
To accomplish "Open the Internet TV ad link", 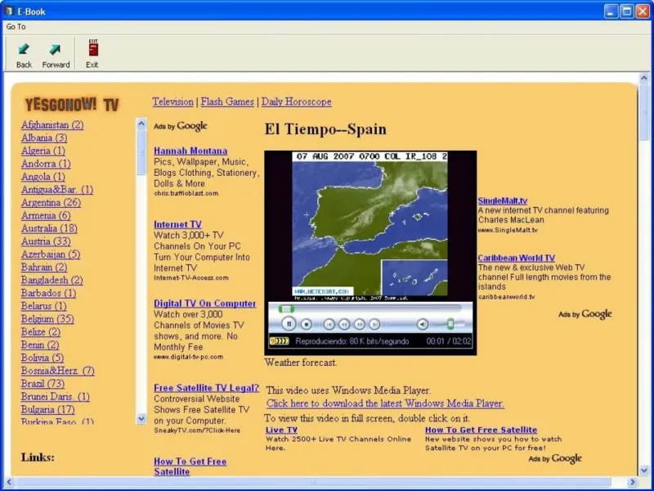I will pyautogui.click(x=177, y=224).
